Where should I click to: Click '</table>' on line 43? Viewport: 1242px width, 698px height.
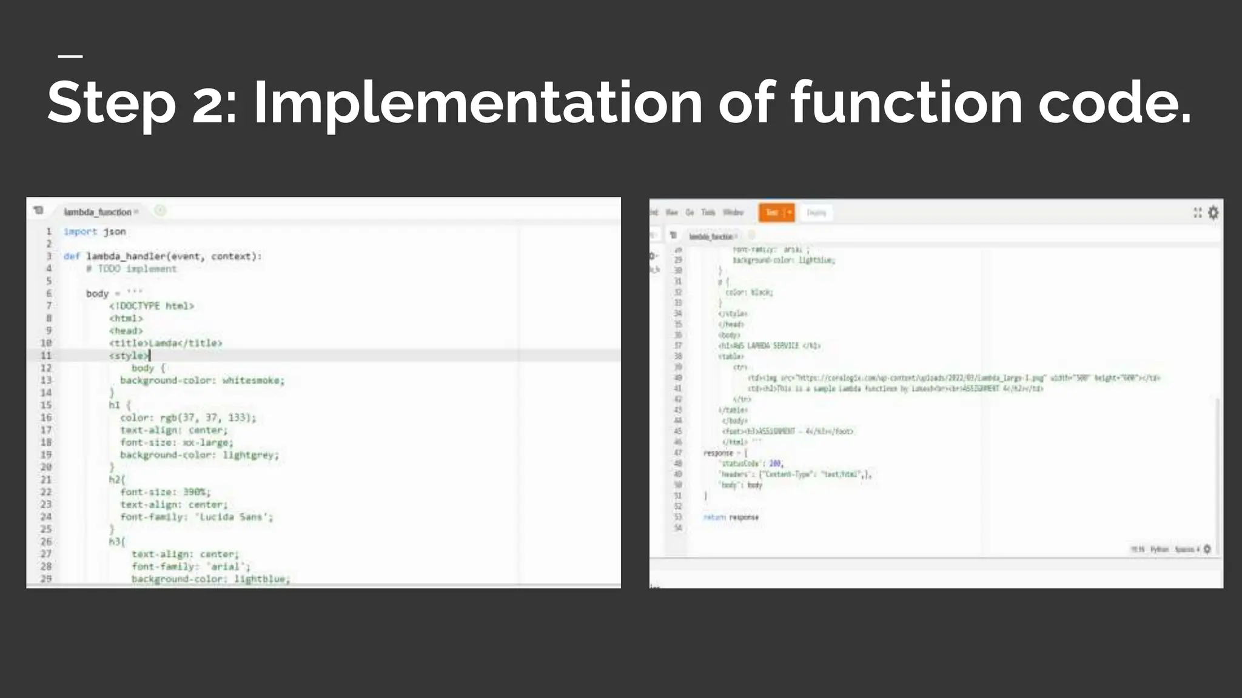733,410
